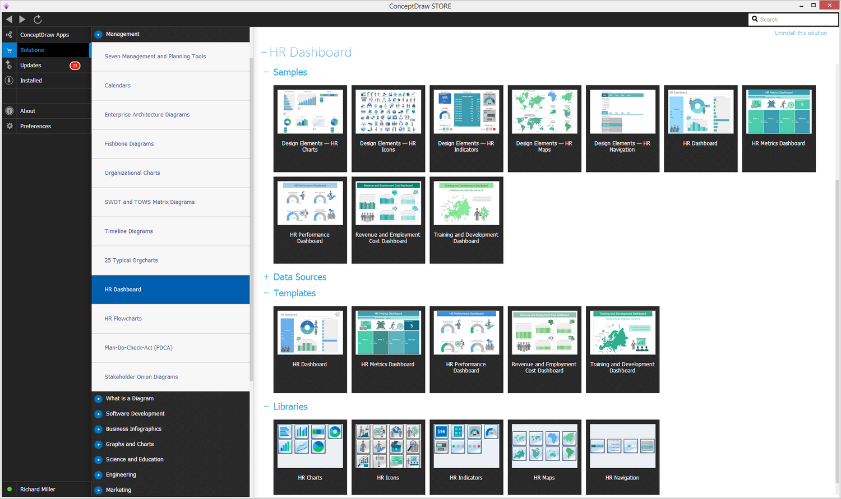This screenshot has height=499, width=841.
Task: Open the HR Indicators library
Action: coord(466,457)
